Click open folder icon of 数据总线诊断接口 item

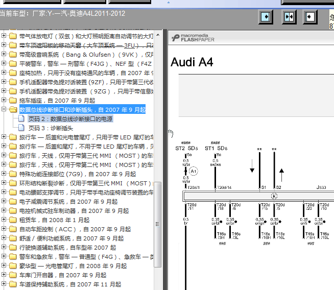pos(13,109)
